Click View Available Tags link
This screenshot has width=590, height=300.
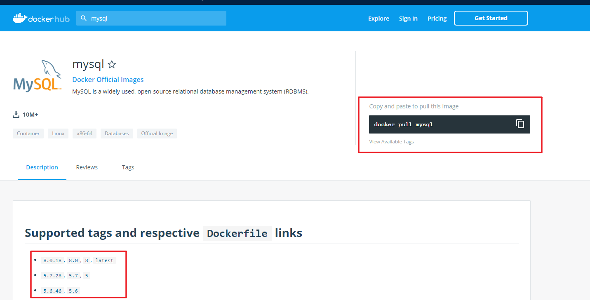pyautogui.click(x=391, y=142)
